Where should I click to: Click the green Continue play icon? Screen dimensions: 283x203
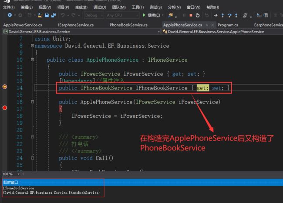click(144, 15)
